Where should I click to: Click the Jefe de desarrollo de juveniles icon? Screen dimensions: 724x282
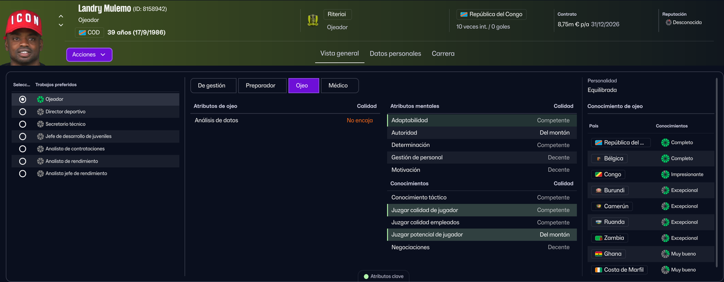click(40, 137)
